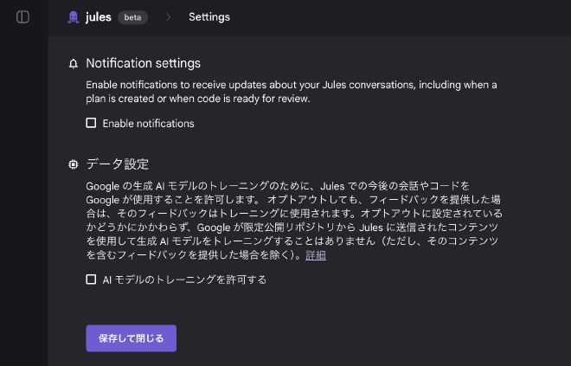Screen dimensions: 571x366
Task: Click the Notification settings heading
Action: (143, 63)
